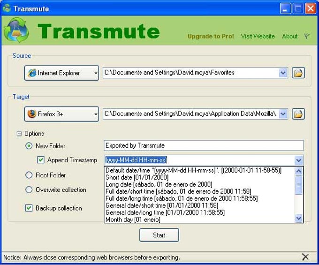Click the format list scrollbar thumb
The height and width of the screenshot is (265, 319).
click(298, 185)
